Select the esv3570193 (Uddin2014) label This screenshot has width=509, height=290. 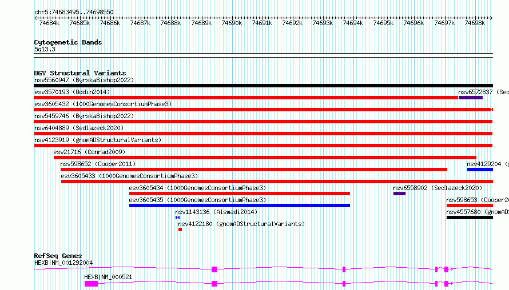(72, 92)
